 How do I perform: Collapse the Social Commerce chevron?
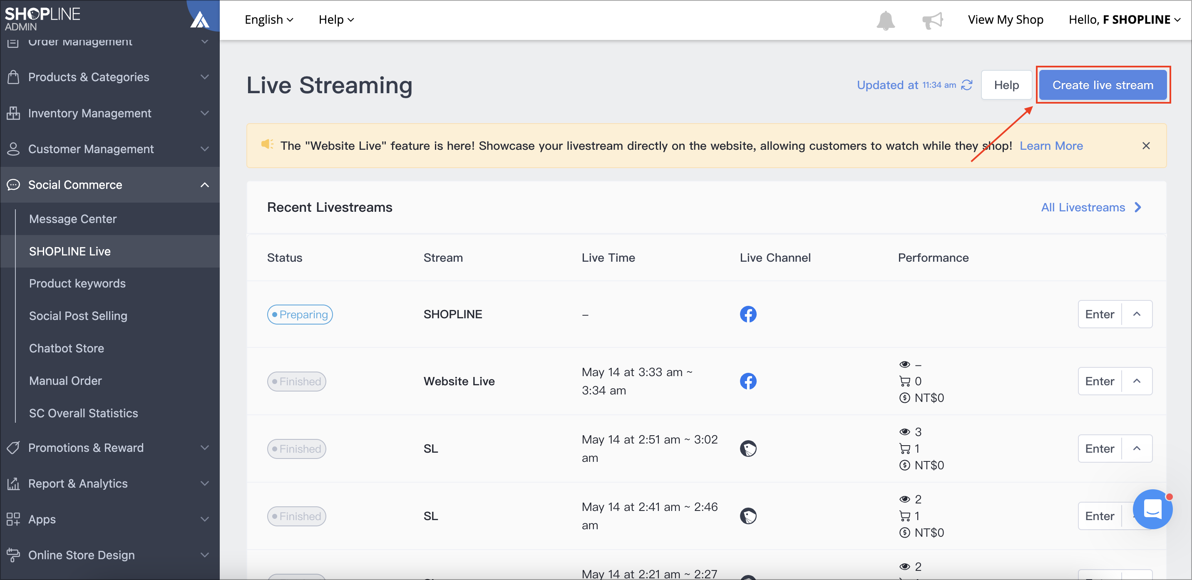pyautogui.click(x=204, y=185)
